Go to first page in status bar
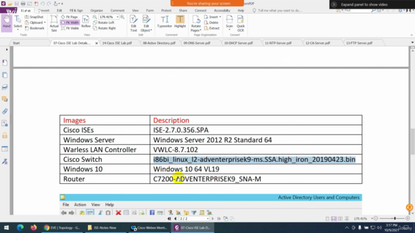This screenshot has width=415, height=233. pyautogui.click(x=169, y=219)
